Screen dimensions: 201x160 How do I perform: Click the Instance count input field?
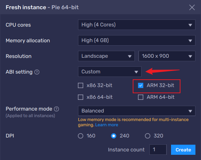pos(158,150)
